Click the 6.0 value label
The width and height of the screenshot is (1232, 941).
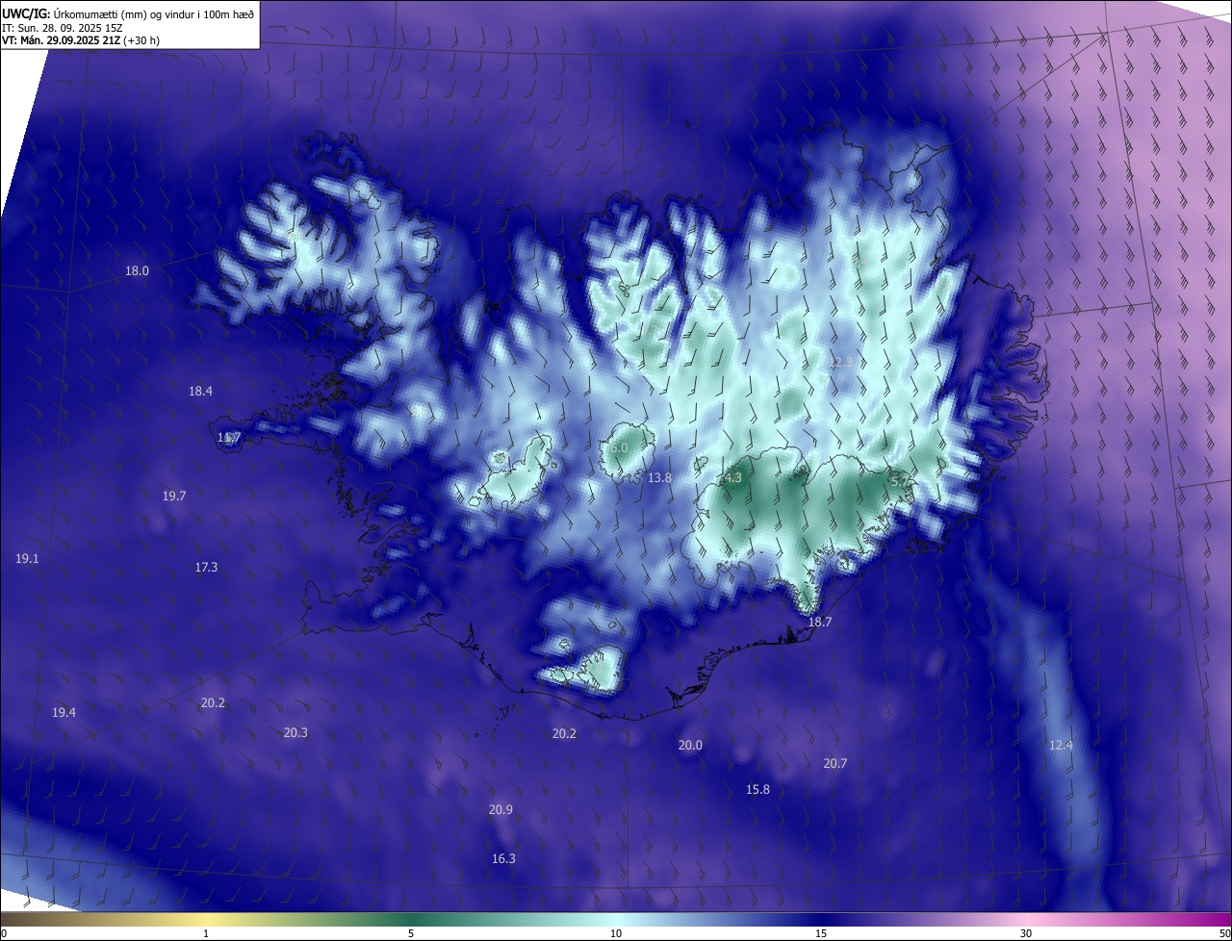[x=619, y=448]
